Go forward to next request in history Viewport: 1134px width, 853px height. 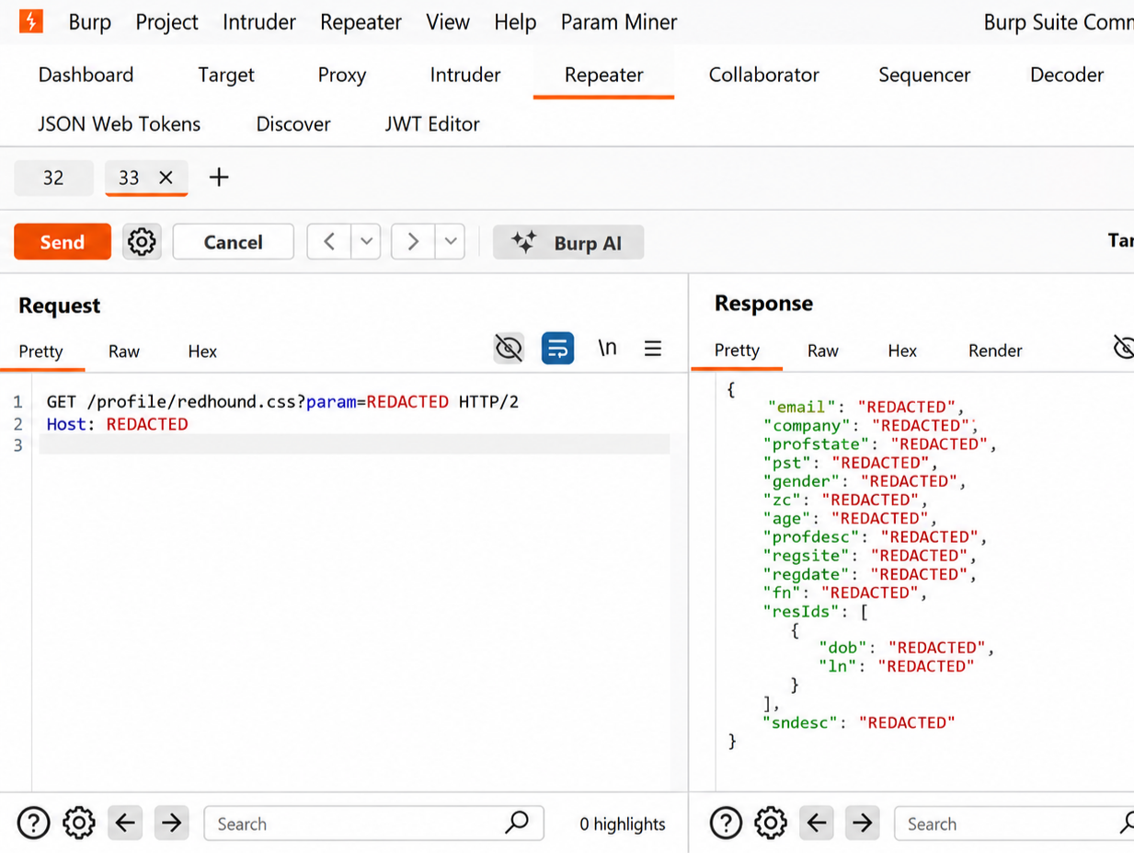click(413, 242)
